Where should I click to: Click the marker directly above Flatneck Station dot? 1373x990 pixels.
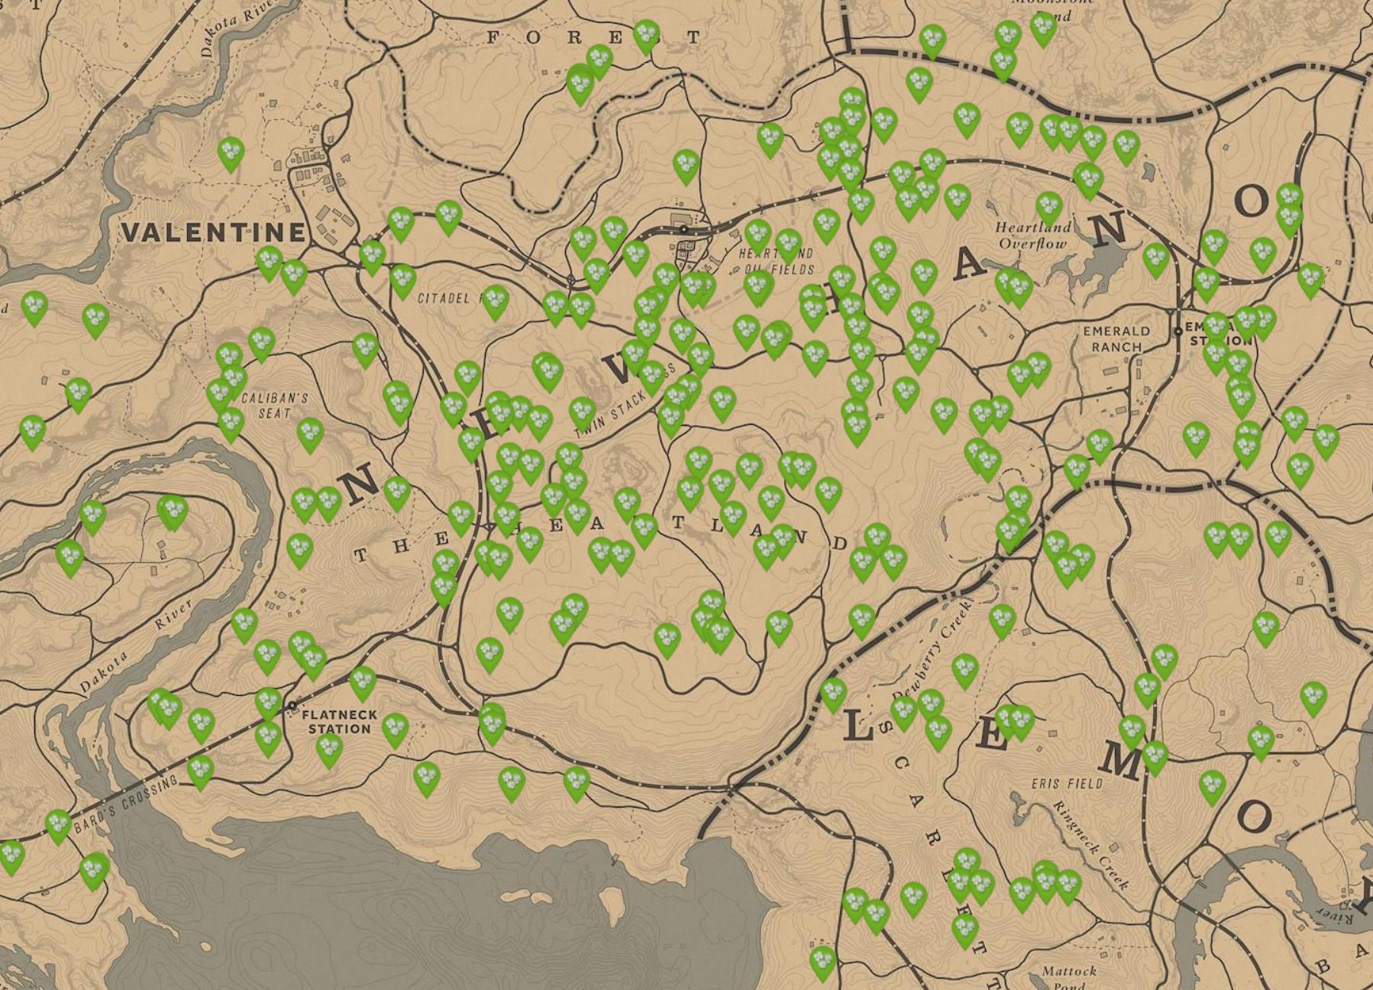click(268, 701)
